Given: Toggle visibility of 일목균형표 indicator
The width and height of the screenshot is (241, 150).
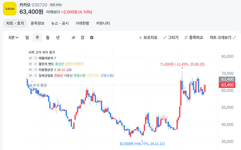Looking at the screenshot, I should coord(31,76).
